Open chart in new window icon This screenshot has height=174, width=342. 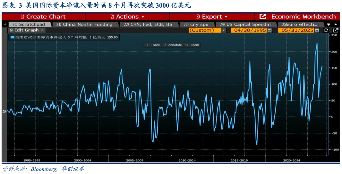click(336, 30)
